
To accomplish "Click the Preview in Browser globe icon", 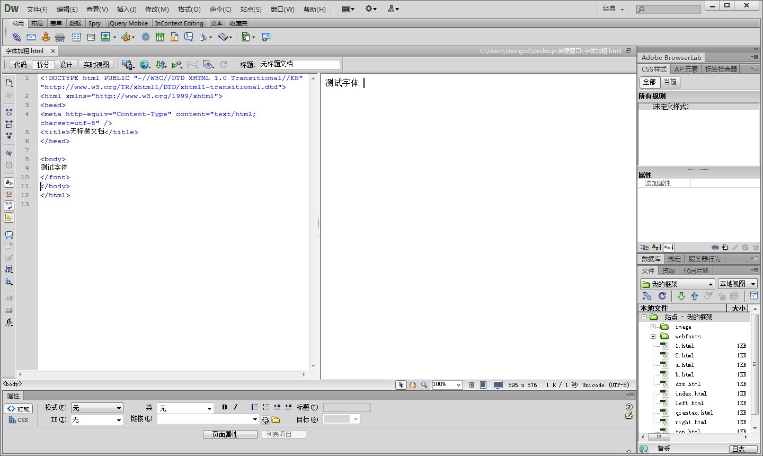I will point(144,65).
